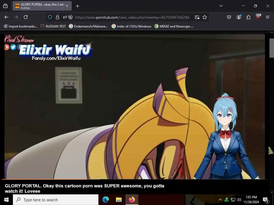Open the Index of /ISOs/Windows bookmark
The height and width of the screenshot is (205, 274).
[x=131, y=26]
